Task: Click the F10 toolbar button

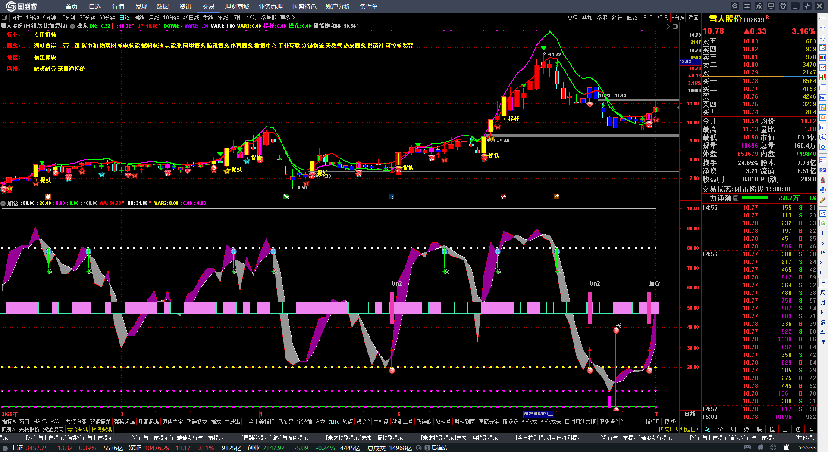Action: tap(648, 18)
